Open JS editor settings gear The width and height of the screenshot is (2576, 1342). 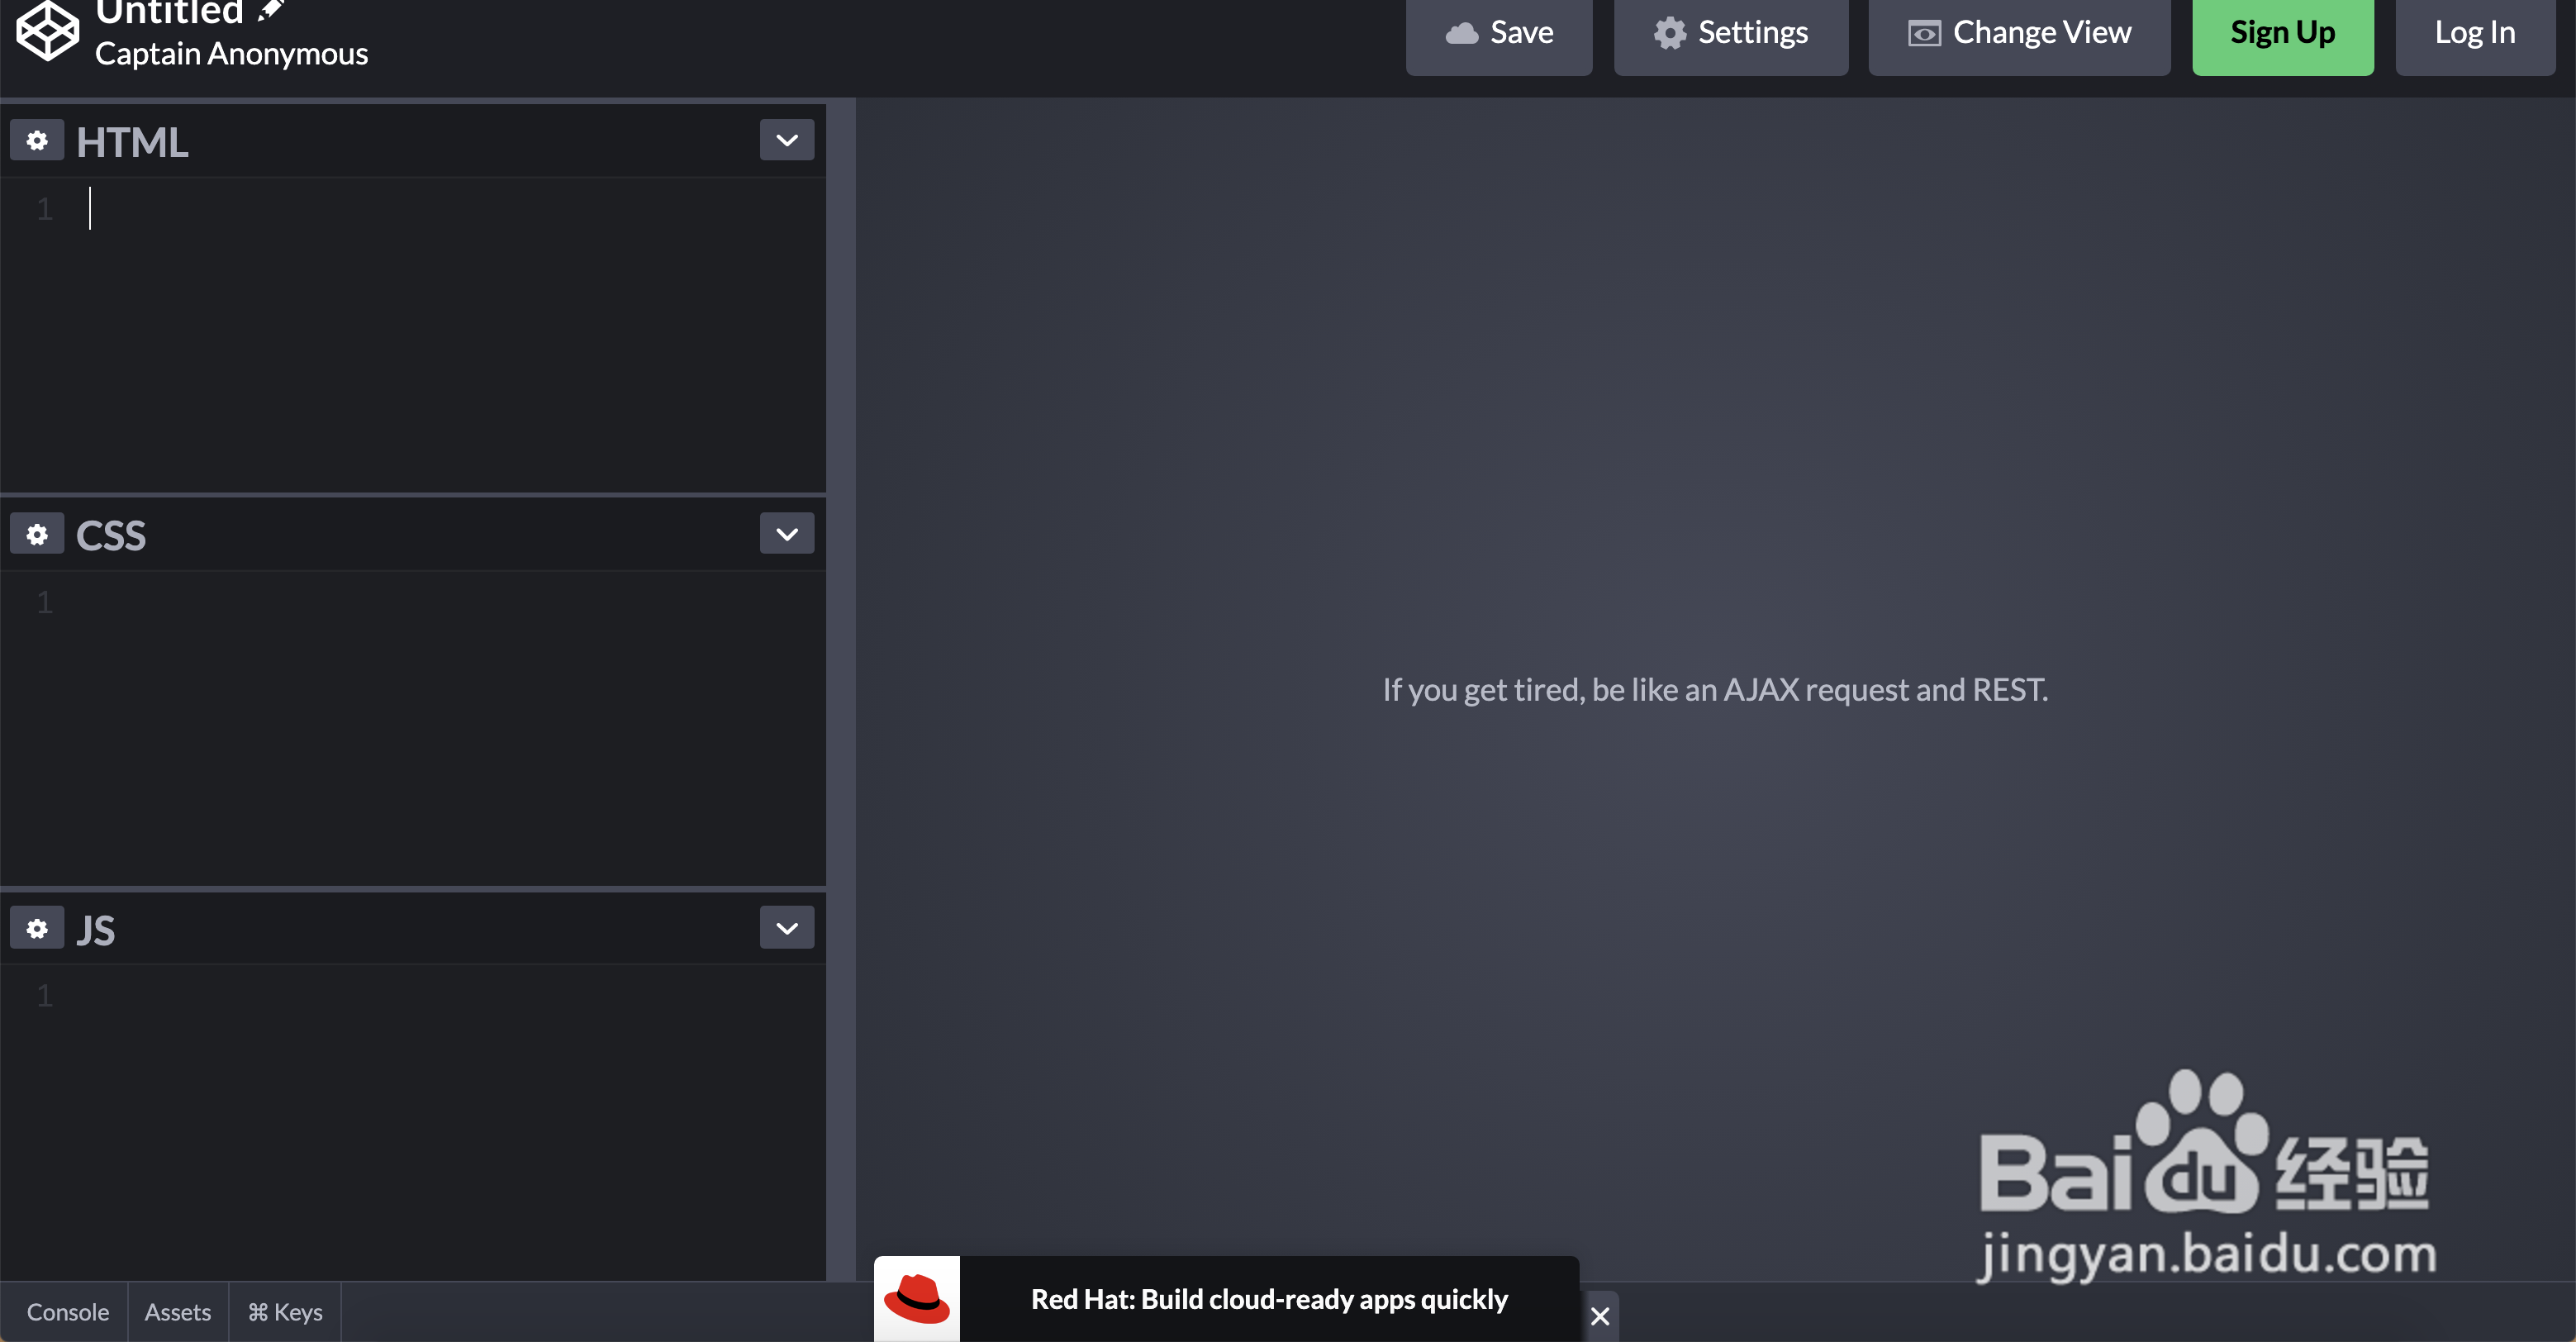click(x=37, y=929)
